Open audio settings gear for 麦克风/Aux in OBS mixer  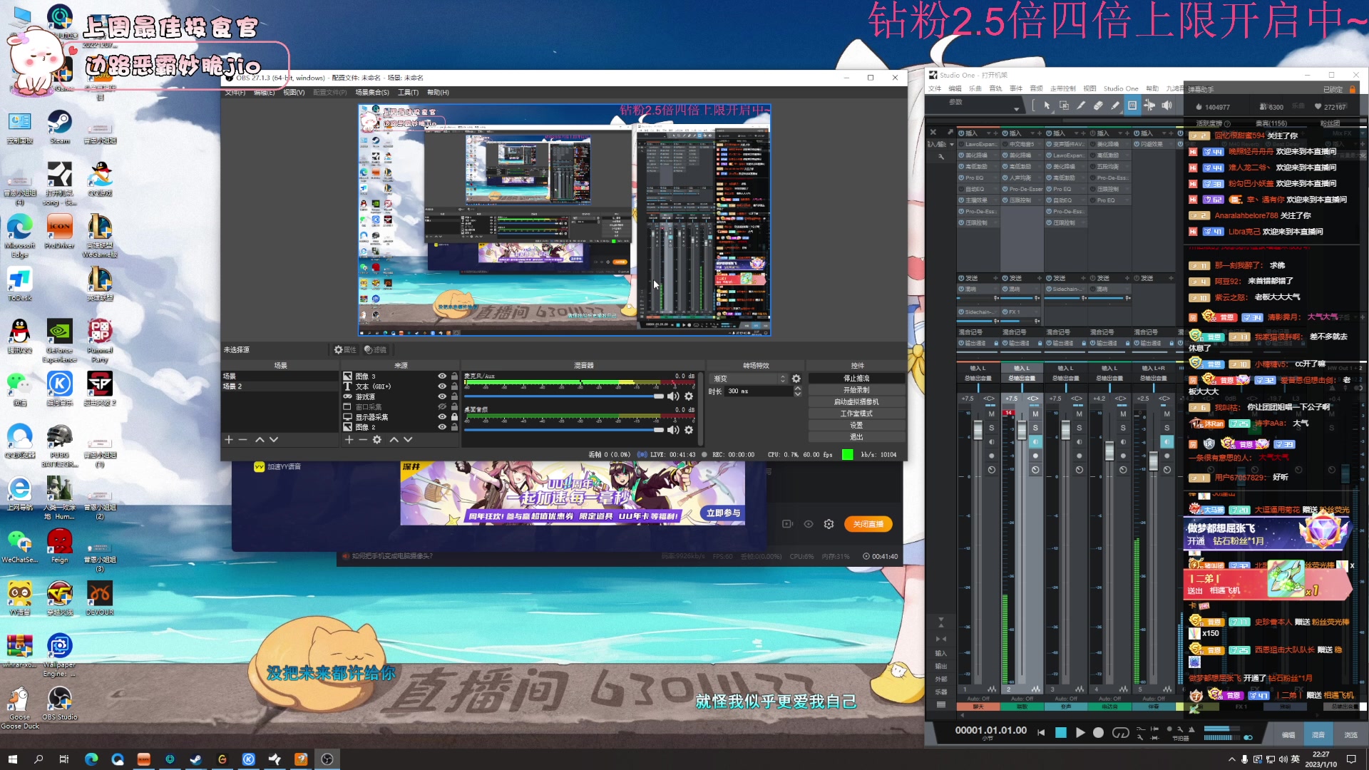click(689, 396)
